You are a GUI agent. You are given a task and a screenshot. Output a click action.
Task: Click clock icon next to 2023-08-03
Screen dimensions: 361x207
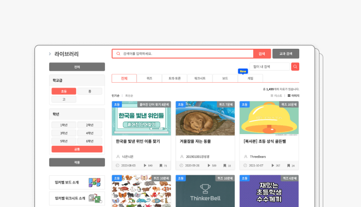(118, 165)
